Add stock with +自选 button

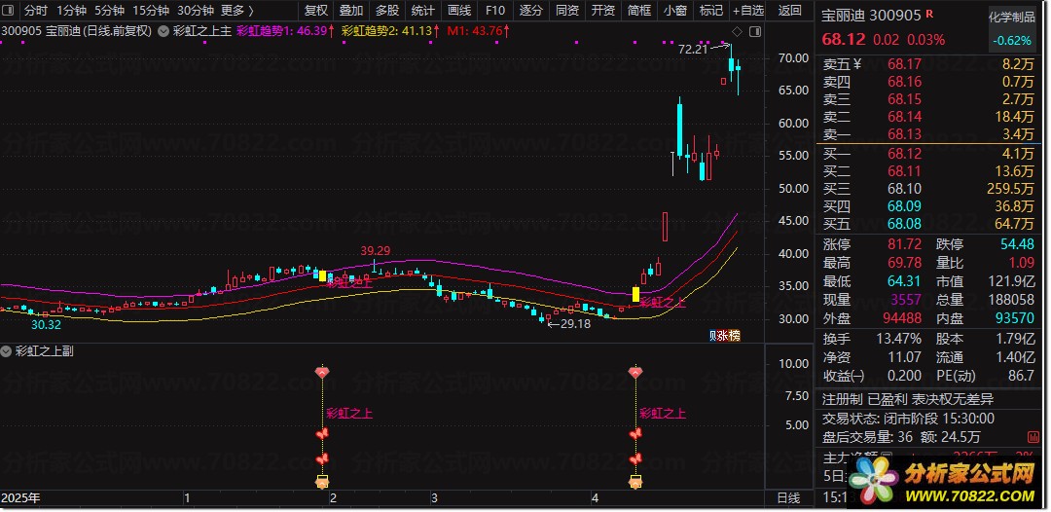click(x=748, y=11)
